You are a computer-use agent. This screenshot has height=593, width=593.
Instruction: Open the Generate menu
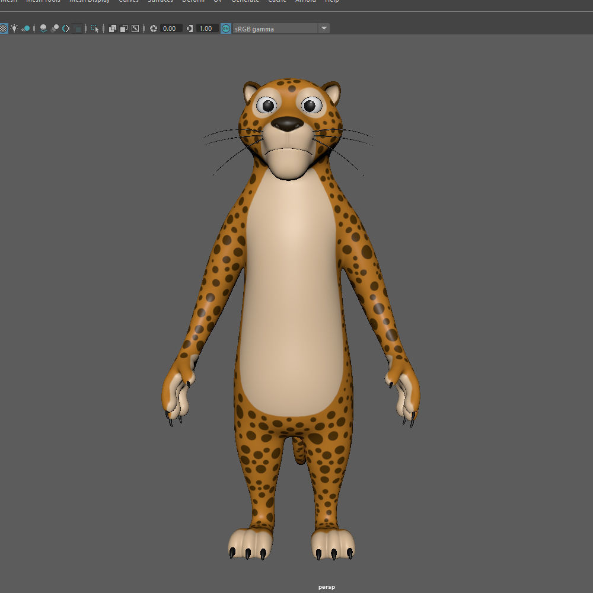pos(245,1)
